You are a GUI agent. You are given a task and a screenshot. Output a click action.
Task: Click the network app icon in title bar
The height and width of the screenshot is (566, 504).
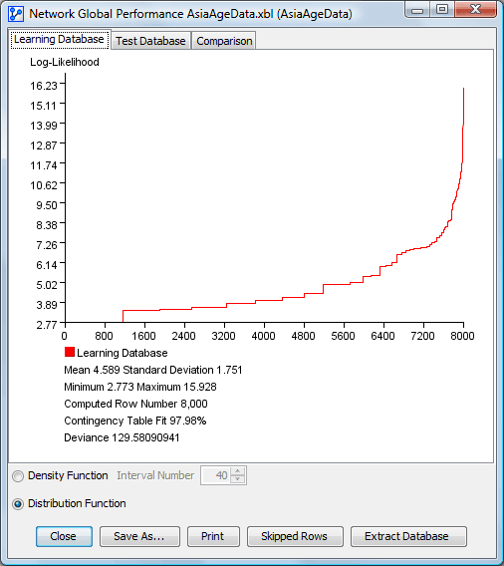[x=16, y=14]
